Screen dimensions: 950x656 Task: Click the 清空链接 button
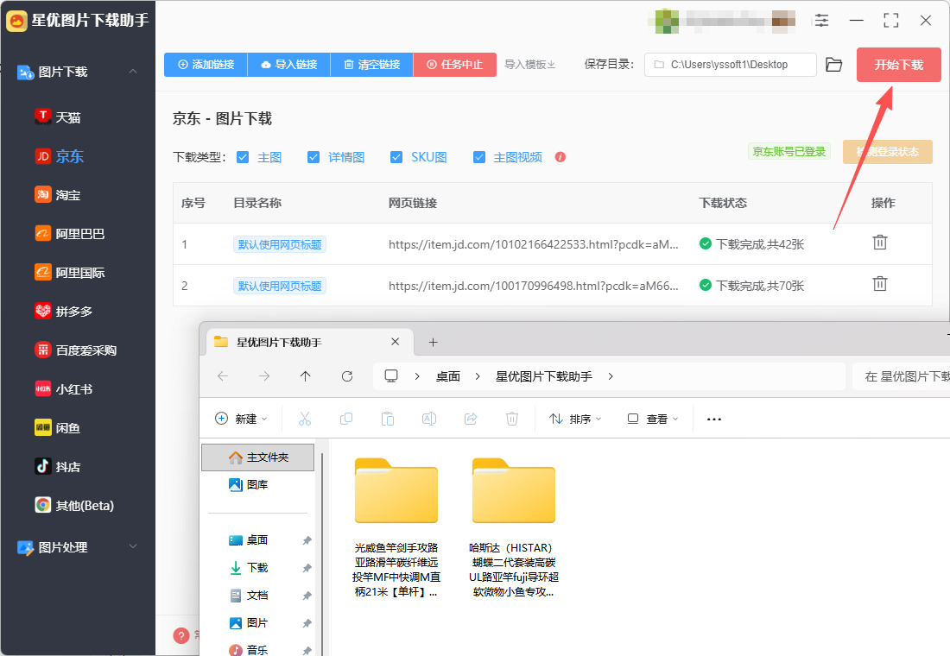pos(371,64)
